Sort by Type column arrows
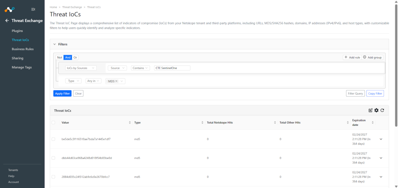This screenshot has height=188, width=398. tap(202, 122)
